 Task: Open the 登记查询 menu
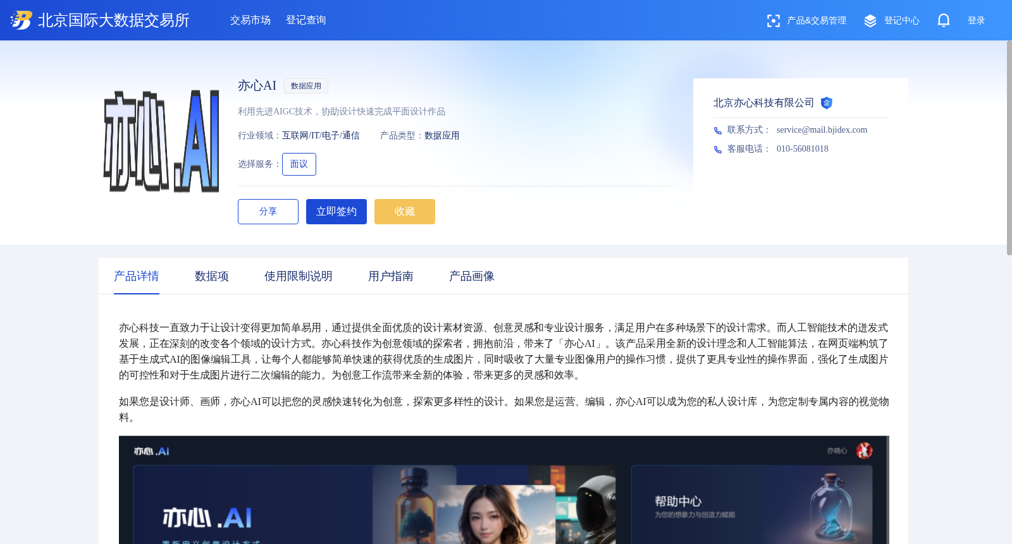pos(306,20)
